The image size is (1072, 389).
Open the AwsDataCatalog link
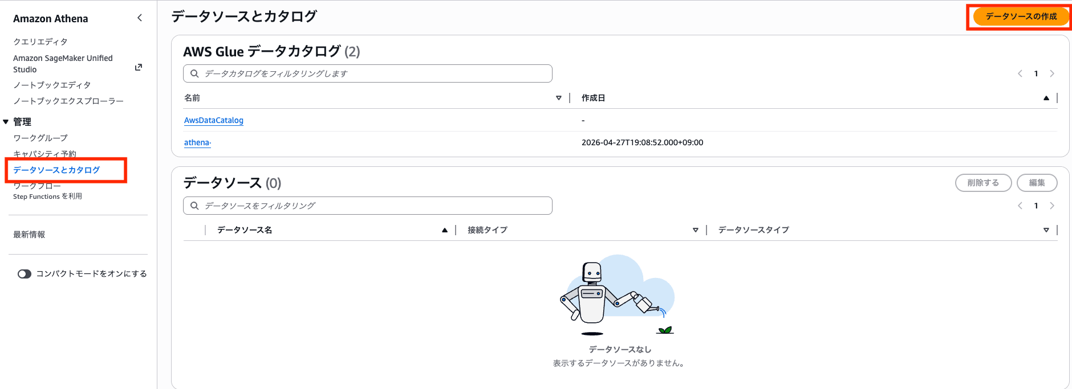(214, 120)
